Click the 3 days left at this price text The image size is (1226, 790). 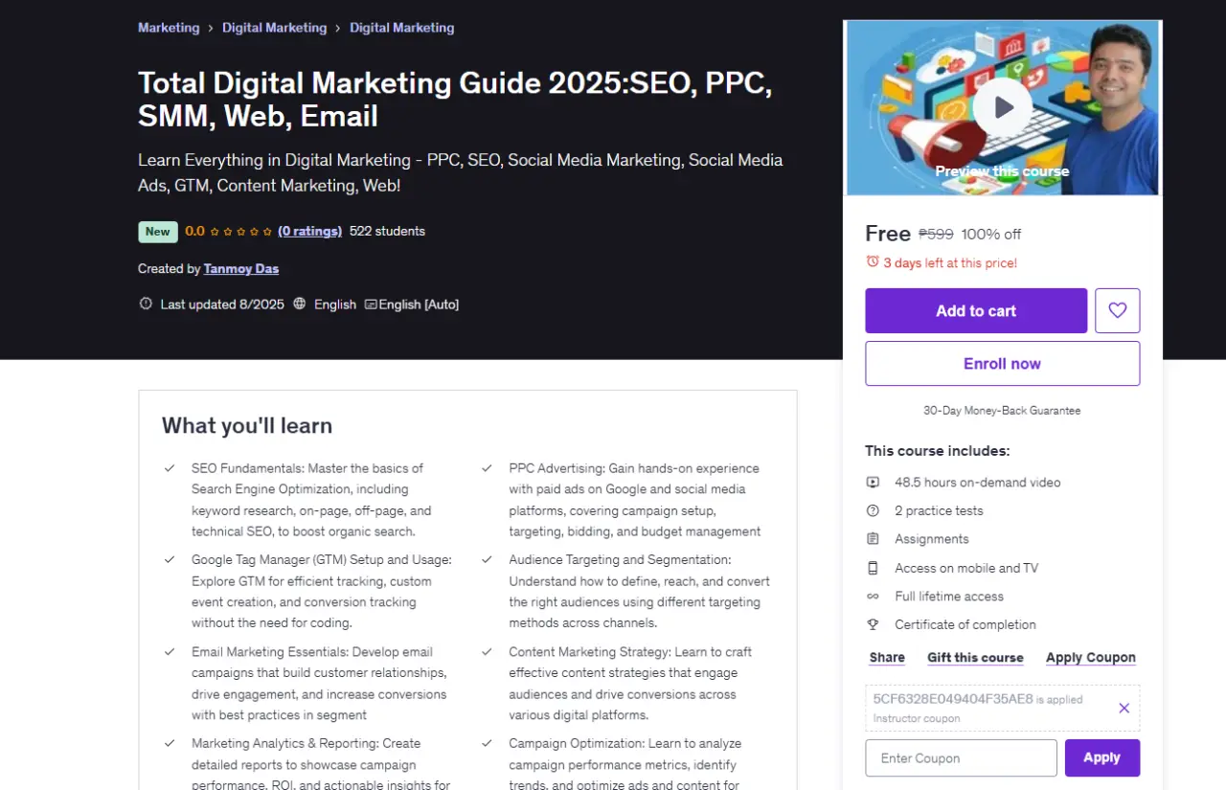[x=950, y=262]
